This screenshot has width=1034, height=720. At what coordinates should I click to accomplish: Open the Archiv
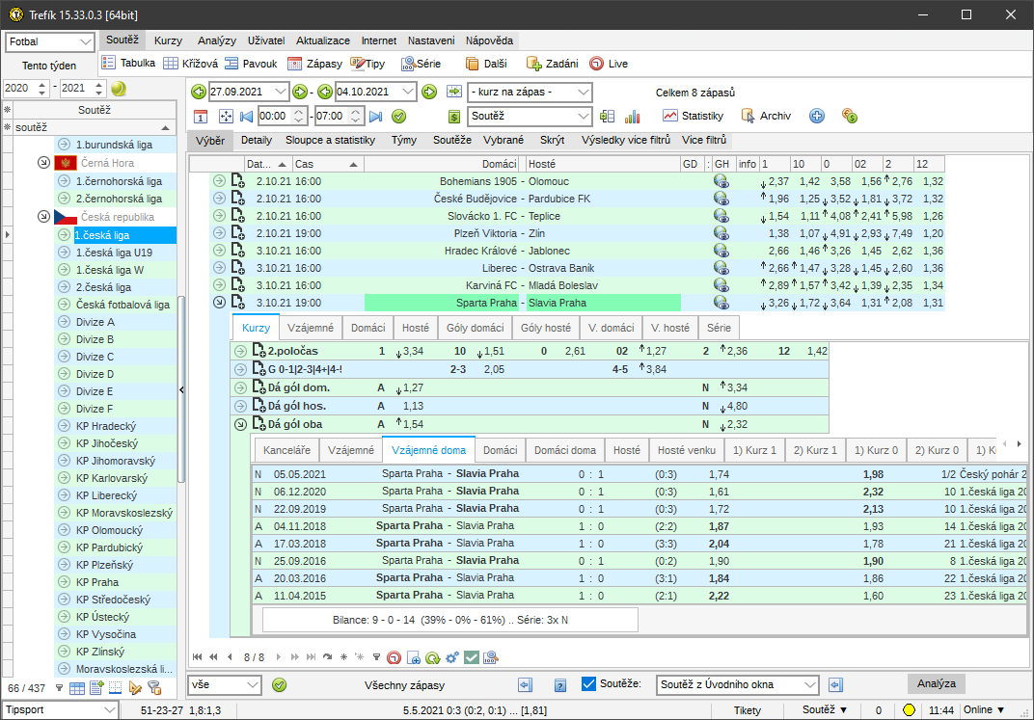point(766,116)
